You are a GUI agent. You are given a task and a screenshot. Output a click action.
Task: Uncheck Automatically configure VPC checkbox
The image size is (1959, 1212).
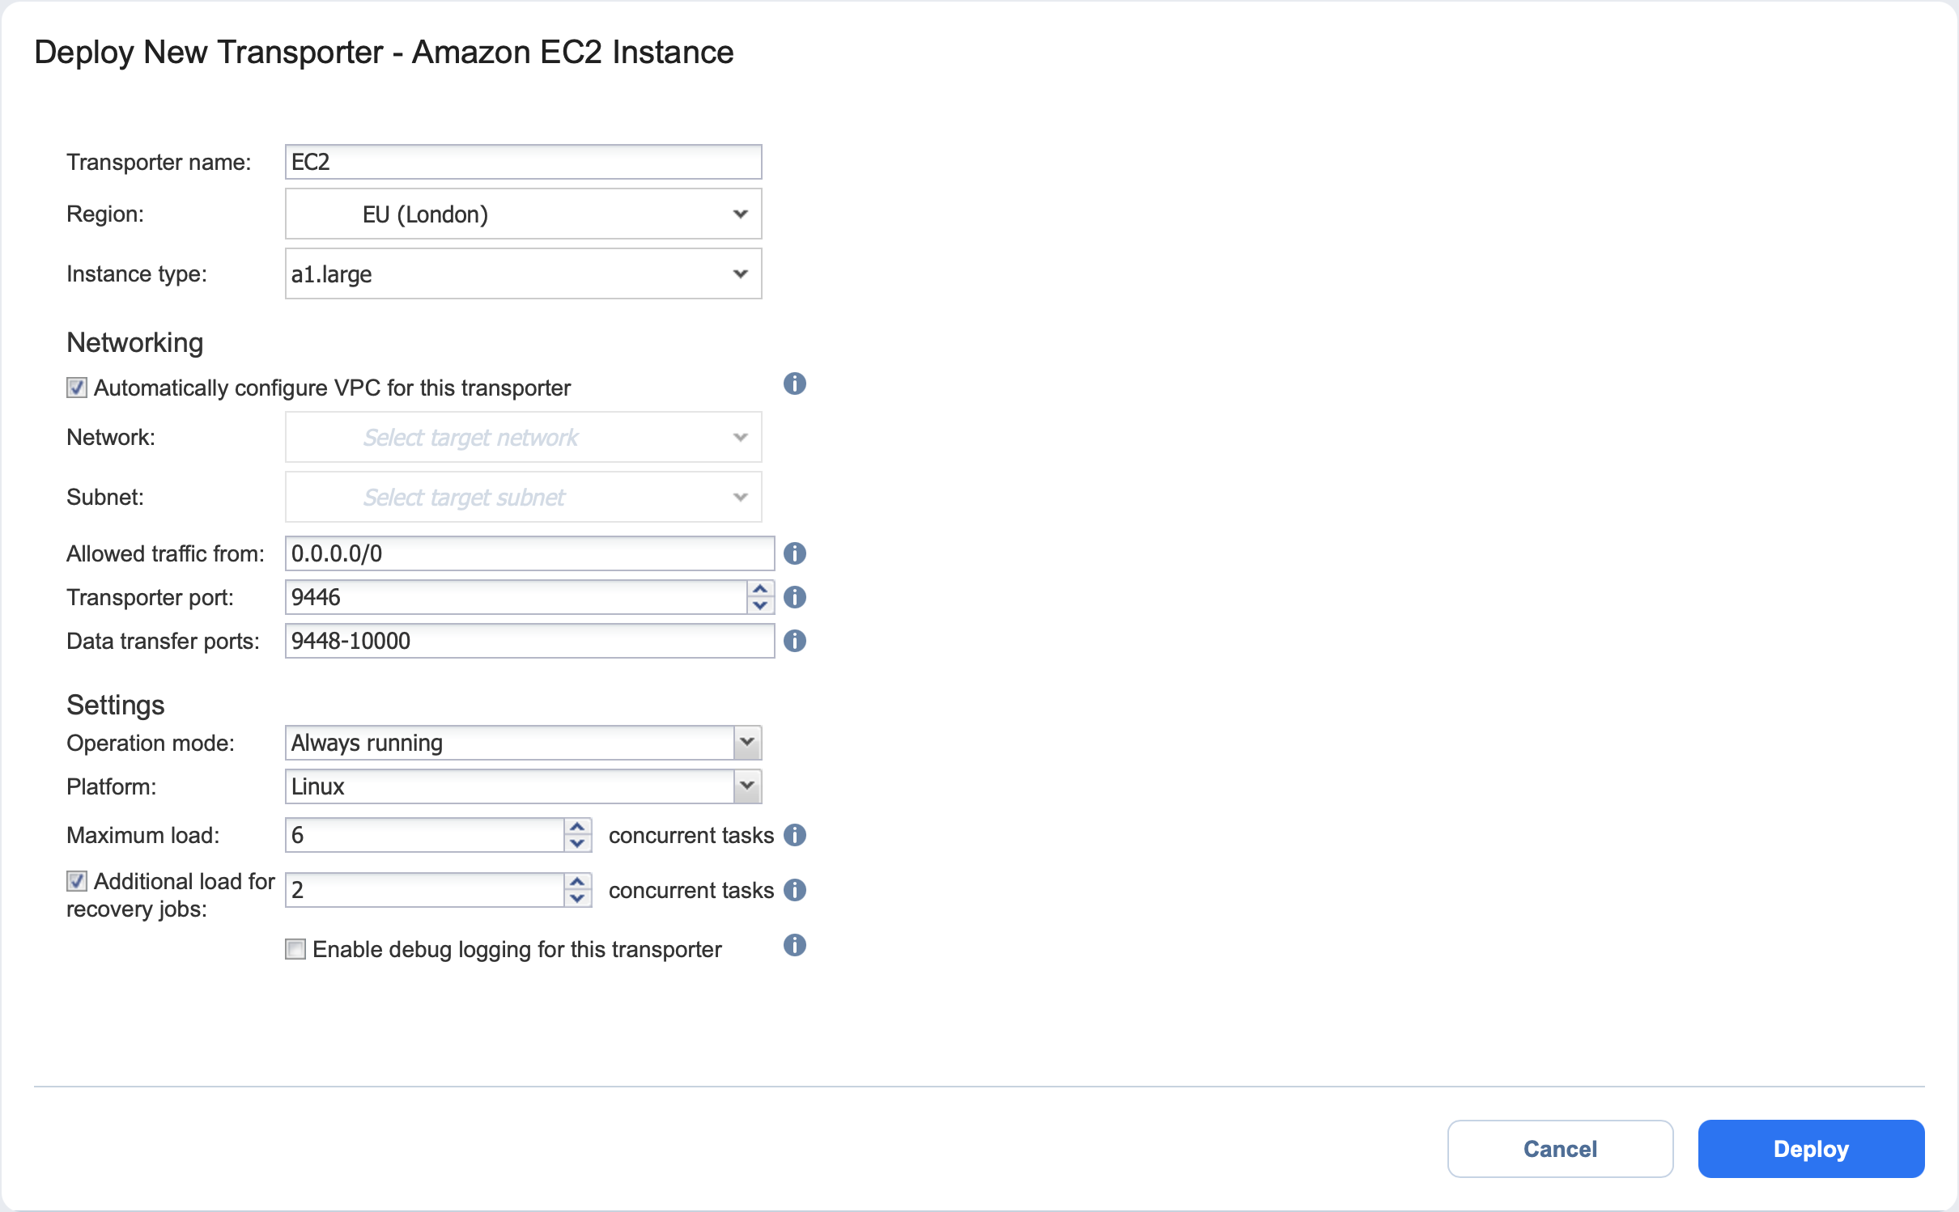77,388
